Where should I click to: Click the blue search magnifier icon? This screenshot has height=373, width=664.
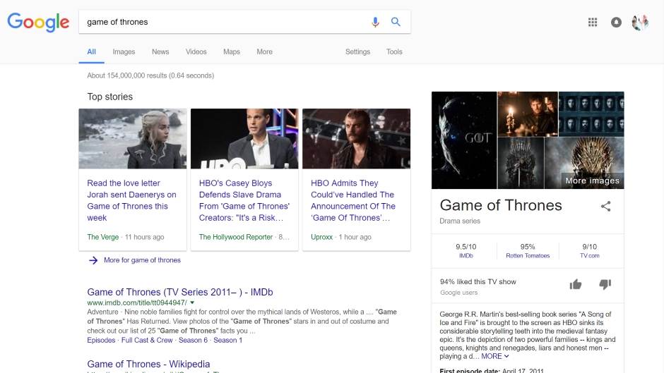coord(396,22)
